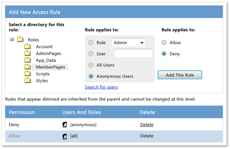This screenshot has height=149, width=230.
Task: Select the Allow permission radio button
Action: click(164, 42)
